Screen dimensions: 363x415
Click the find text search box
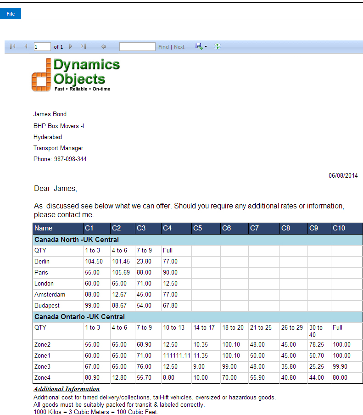point(137,47)
